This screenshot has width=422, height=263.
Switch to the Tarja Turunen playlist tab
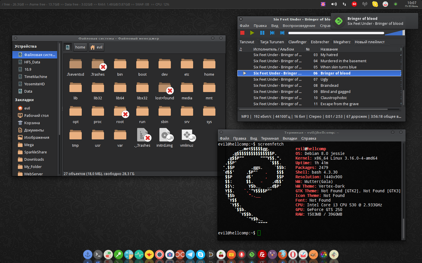[272, 42]
